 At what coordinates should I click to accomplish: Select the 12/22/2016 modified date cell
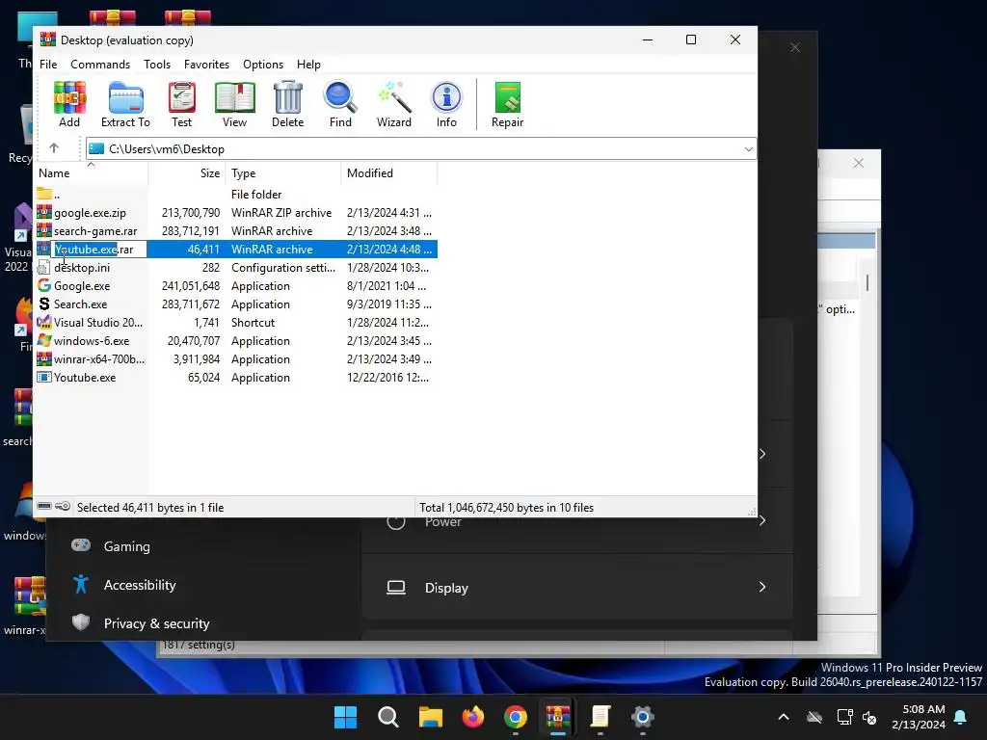click(387, 378)
